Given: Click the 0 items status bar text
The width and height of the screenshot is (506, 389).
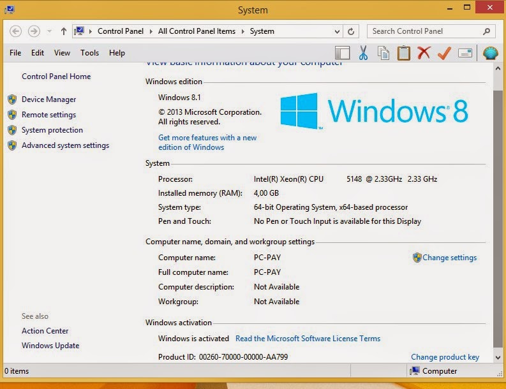Looking at the screenshot, I should coord(17,371).
